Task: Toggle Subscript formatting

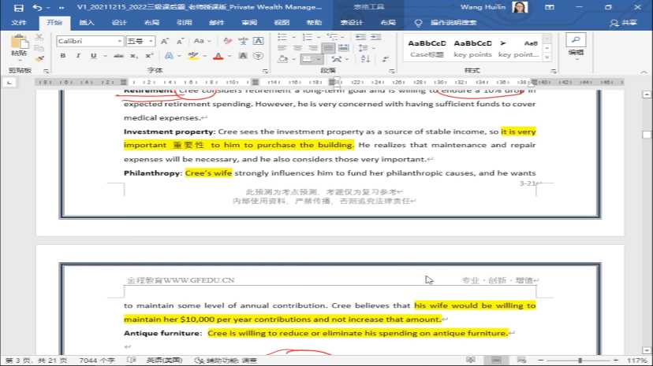Action: coord(134,56)
